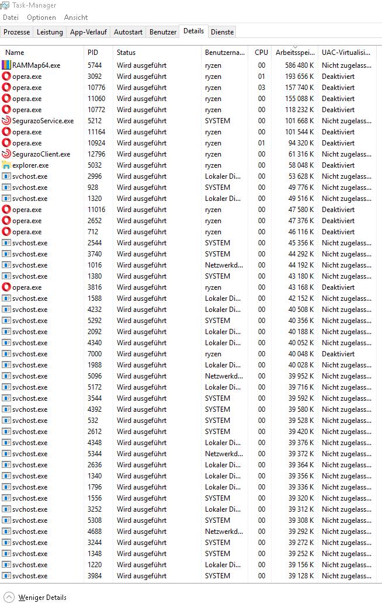Open the Optionen menu
The width and height of the screenshot is (382, 611).
[41, 18]
